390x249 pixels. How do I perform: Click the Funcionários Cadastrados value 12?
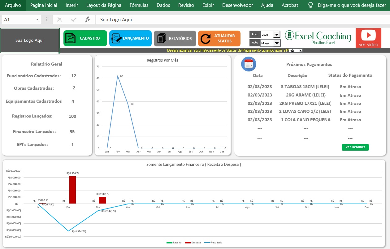pyautogui.click(x=74, y=76)
